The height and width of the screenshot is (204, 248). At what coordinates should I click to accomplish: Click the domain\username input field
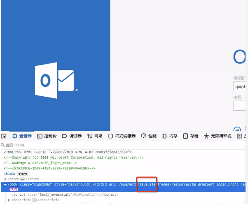[239, 86]
